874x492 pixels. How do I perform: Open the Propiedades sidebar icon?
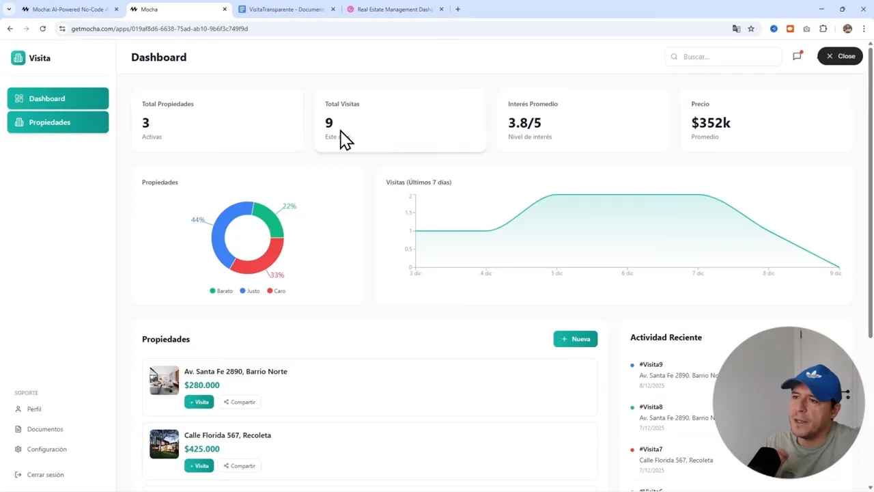point(19,122)
